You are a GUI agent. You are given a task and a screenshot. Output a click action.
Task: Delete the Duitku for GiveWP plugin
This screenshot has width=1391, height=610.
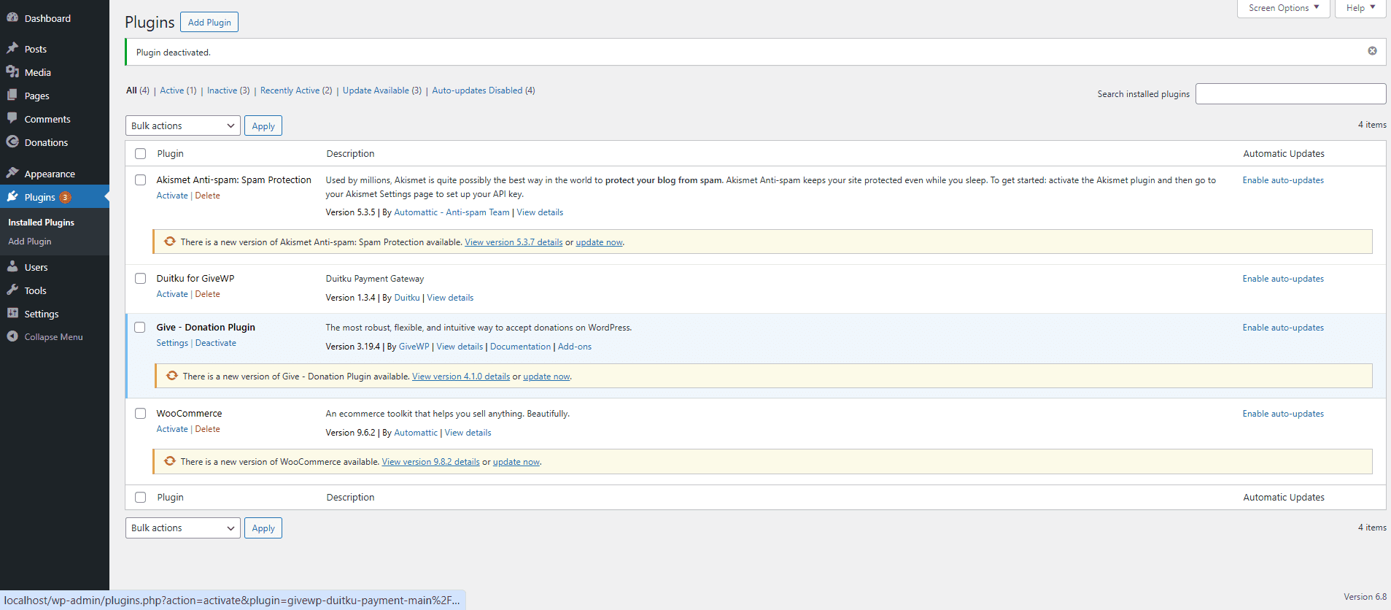point(208,294)
